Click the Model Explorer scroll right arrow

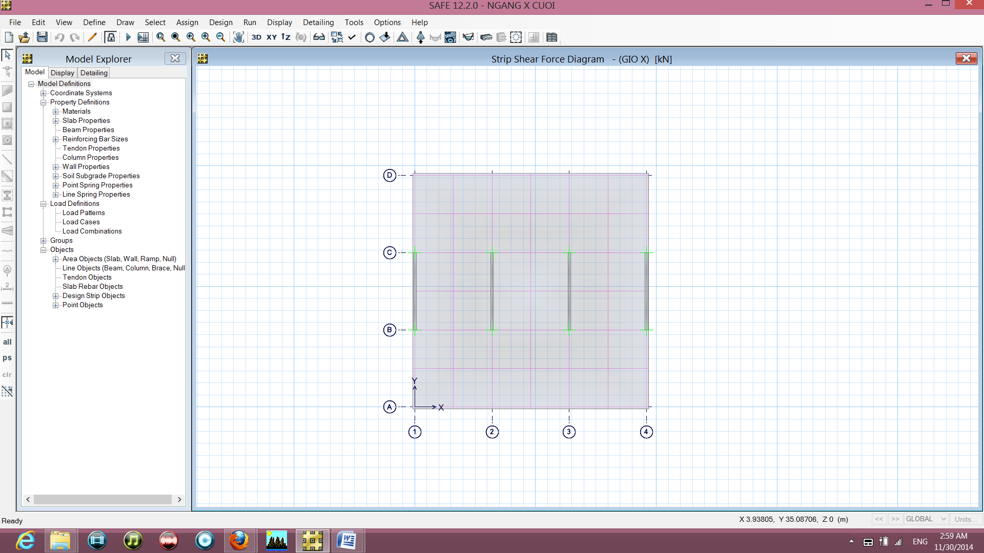click(179, 499)
